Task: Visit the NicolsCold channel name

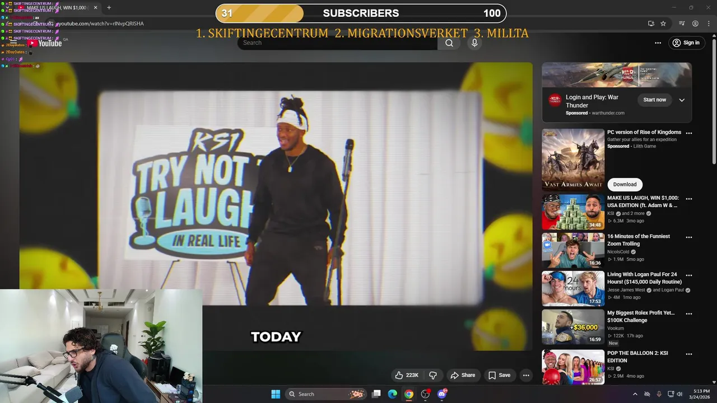Action: tap(618, 252)
